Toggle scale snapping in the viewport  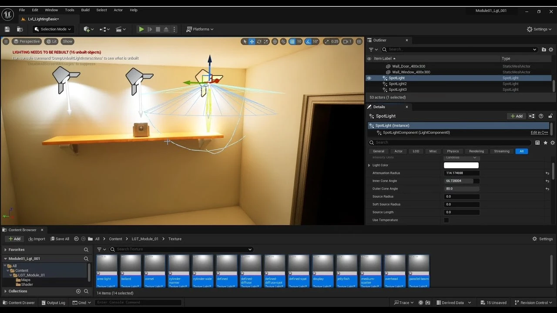[327, 41]
